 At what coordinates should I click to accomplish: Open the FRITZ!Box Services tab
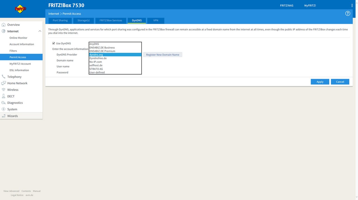[111, 20]
